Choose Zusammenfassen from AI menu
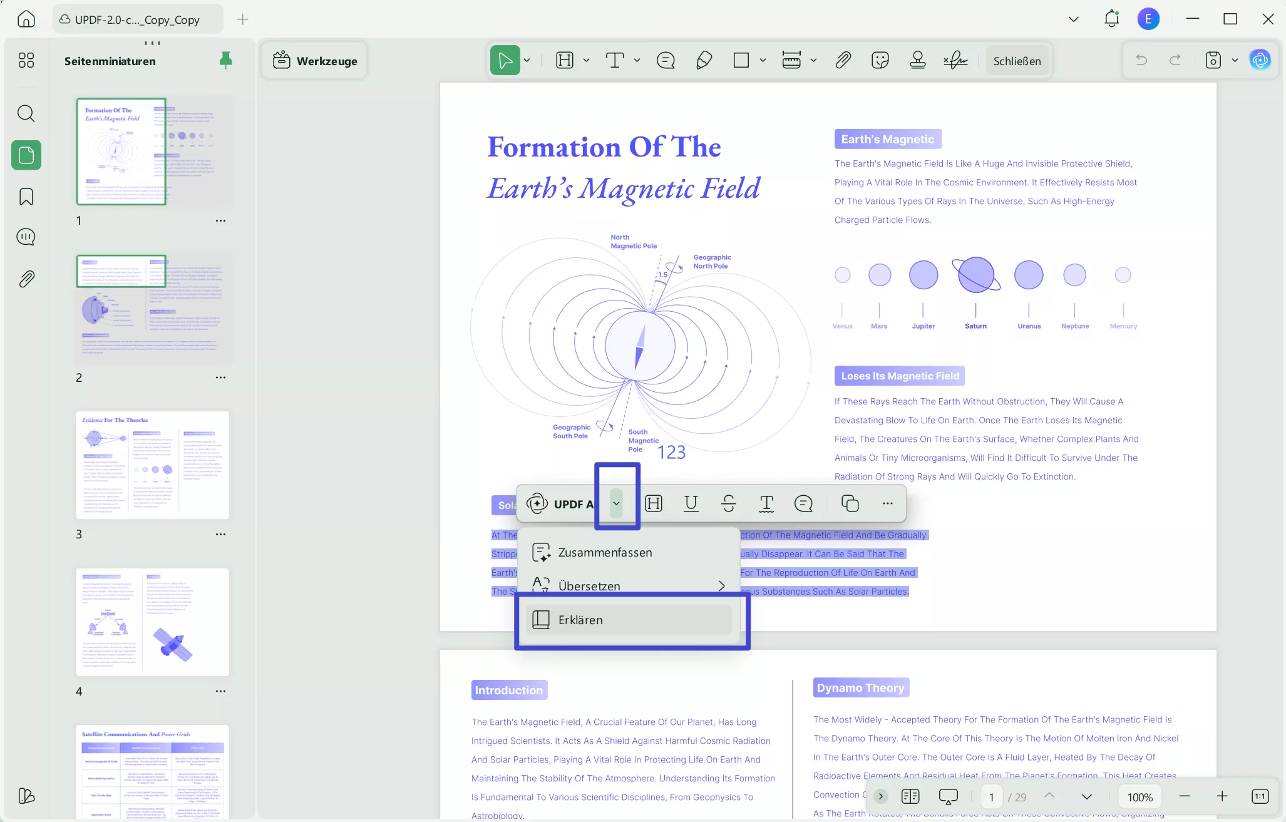The height and width of the screenshot is (822, 1286). pyautogui.click(x=629, y=552)
